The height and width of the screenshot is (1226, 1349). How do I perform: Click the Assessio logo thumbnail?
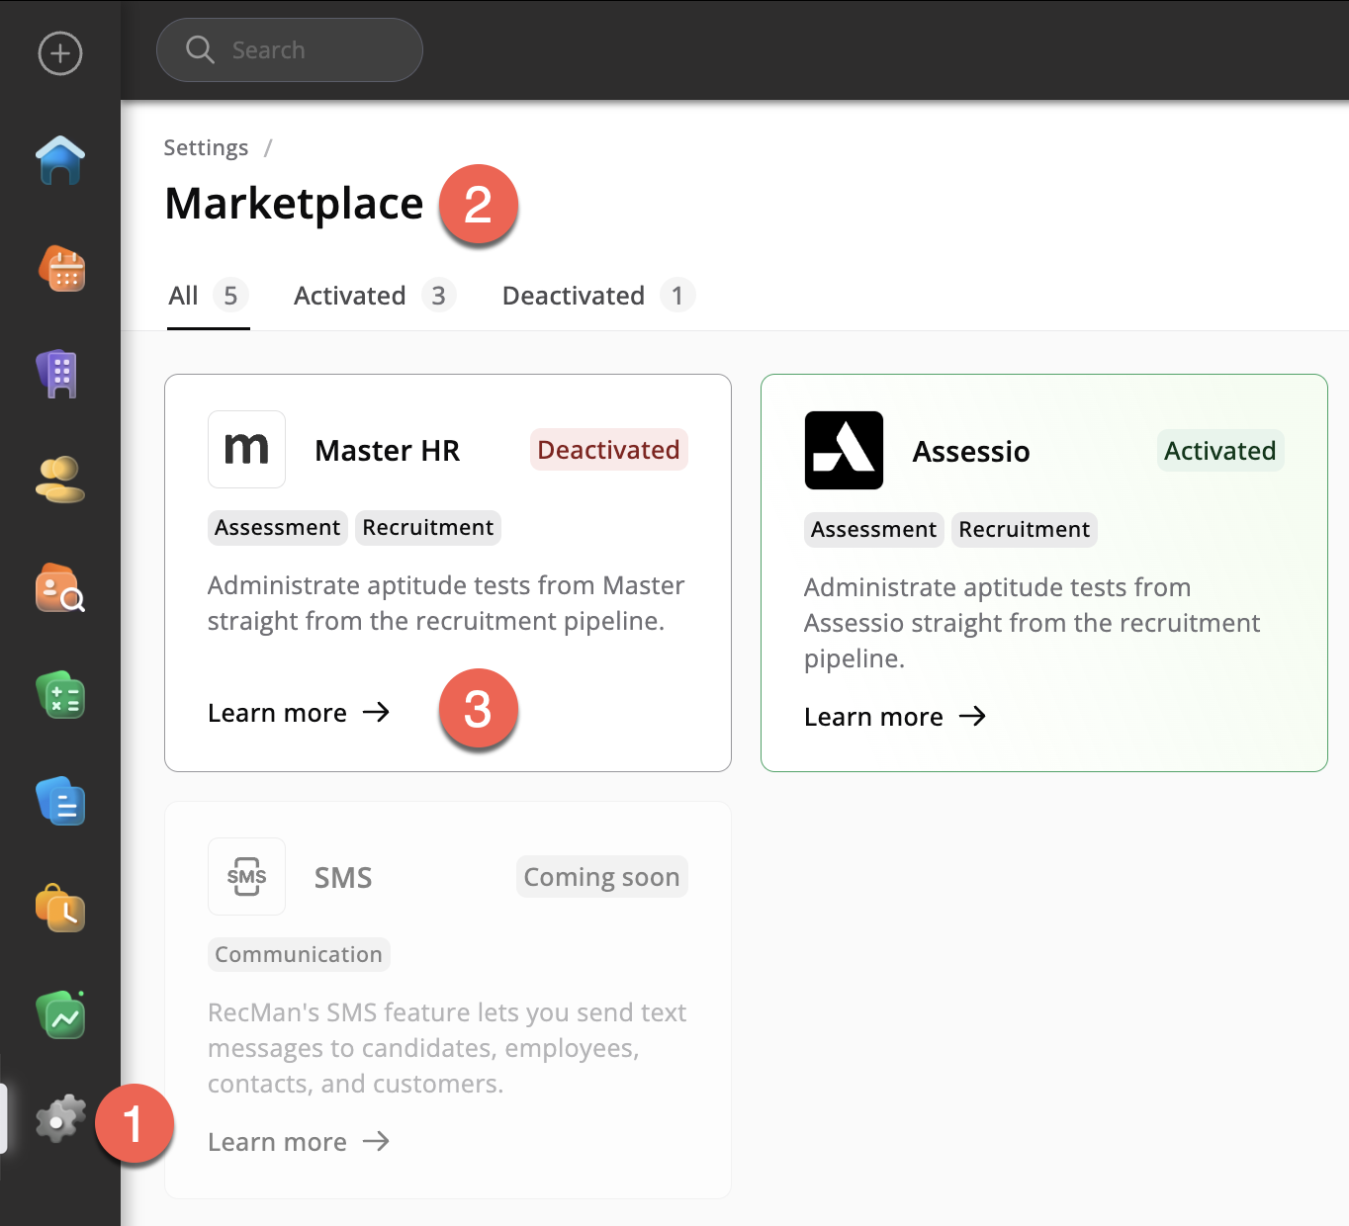[x=844, y=451]
